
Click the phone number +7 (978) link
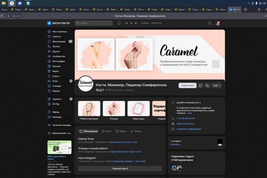(x=186, y=118)
